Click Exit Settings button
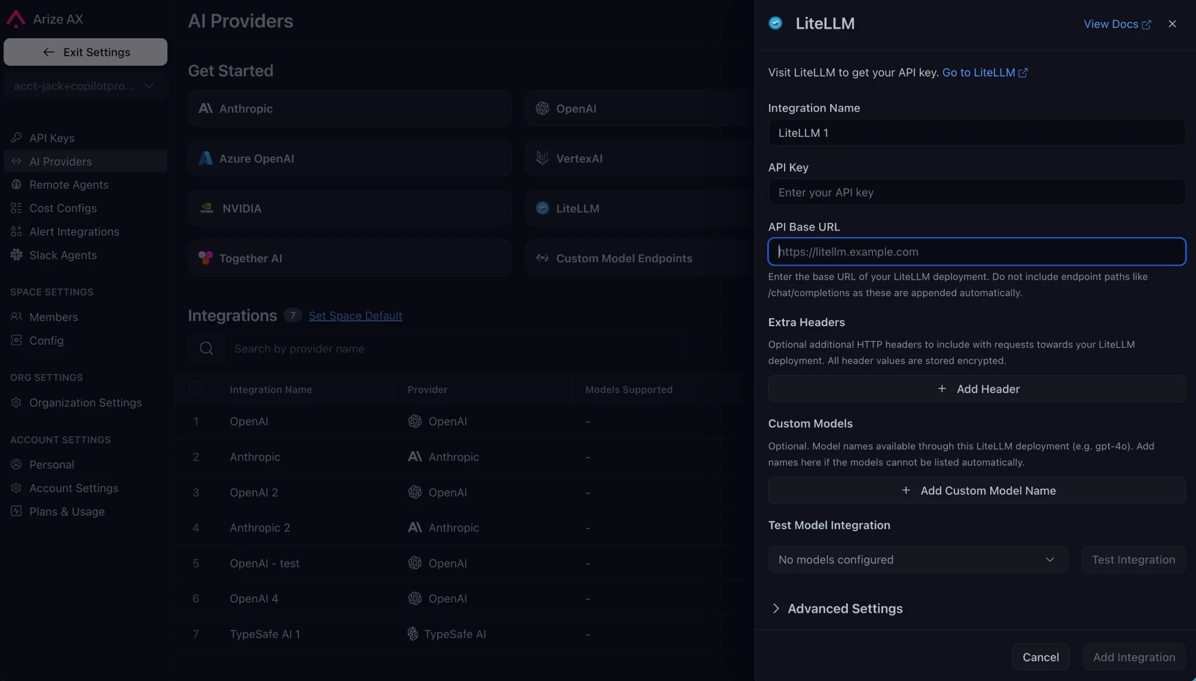Image resolution: width=1196 pixels, height=681 pixels. [86, 52]
